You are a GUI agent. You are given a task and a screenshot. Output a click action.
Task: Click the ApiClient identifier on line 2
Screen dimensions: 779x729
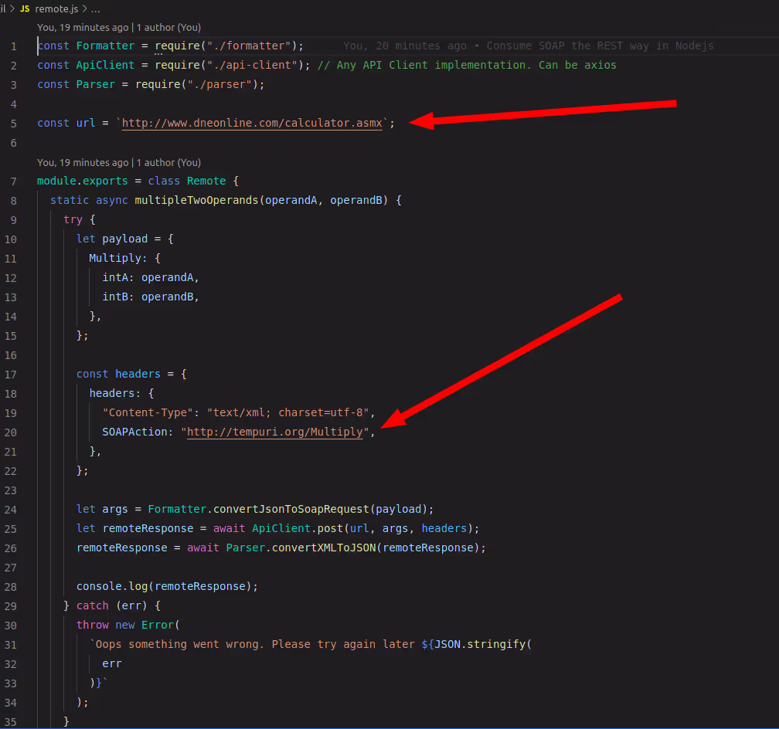(x=105, y=65)
